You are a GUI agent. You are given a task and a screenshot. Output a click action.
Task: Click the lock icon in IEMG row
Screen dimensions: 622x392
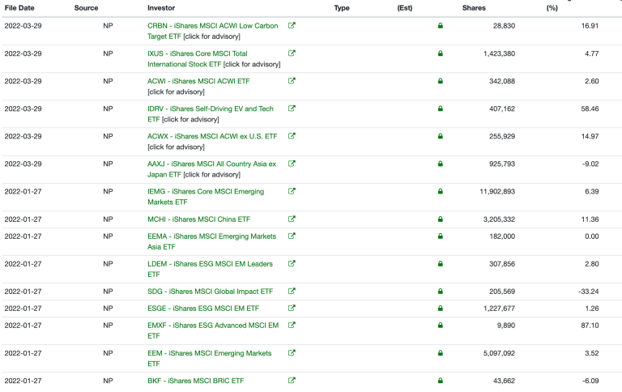pos(441,192)
